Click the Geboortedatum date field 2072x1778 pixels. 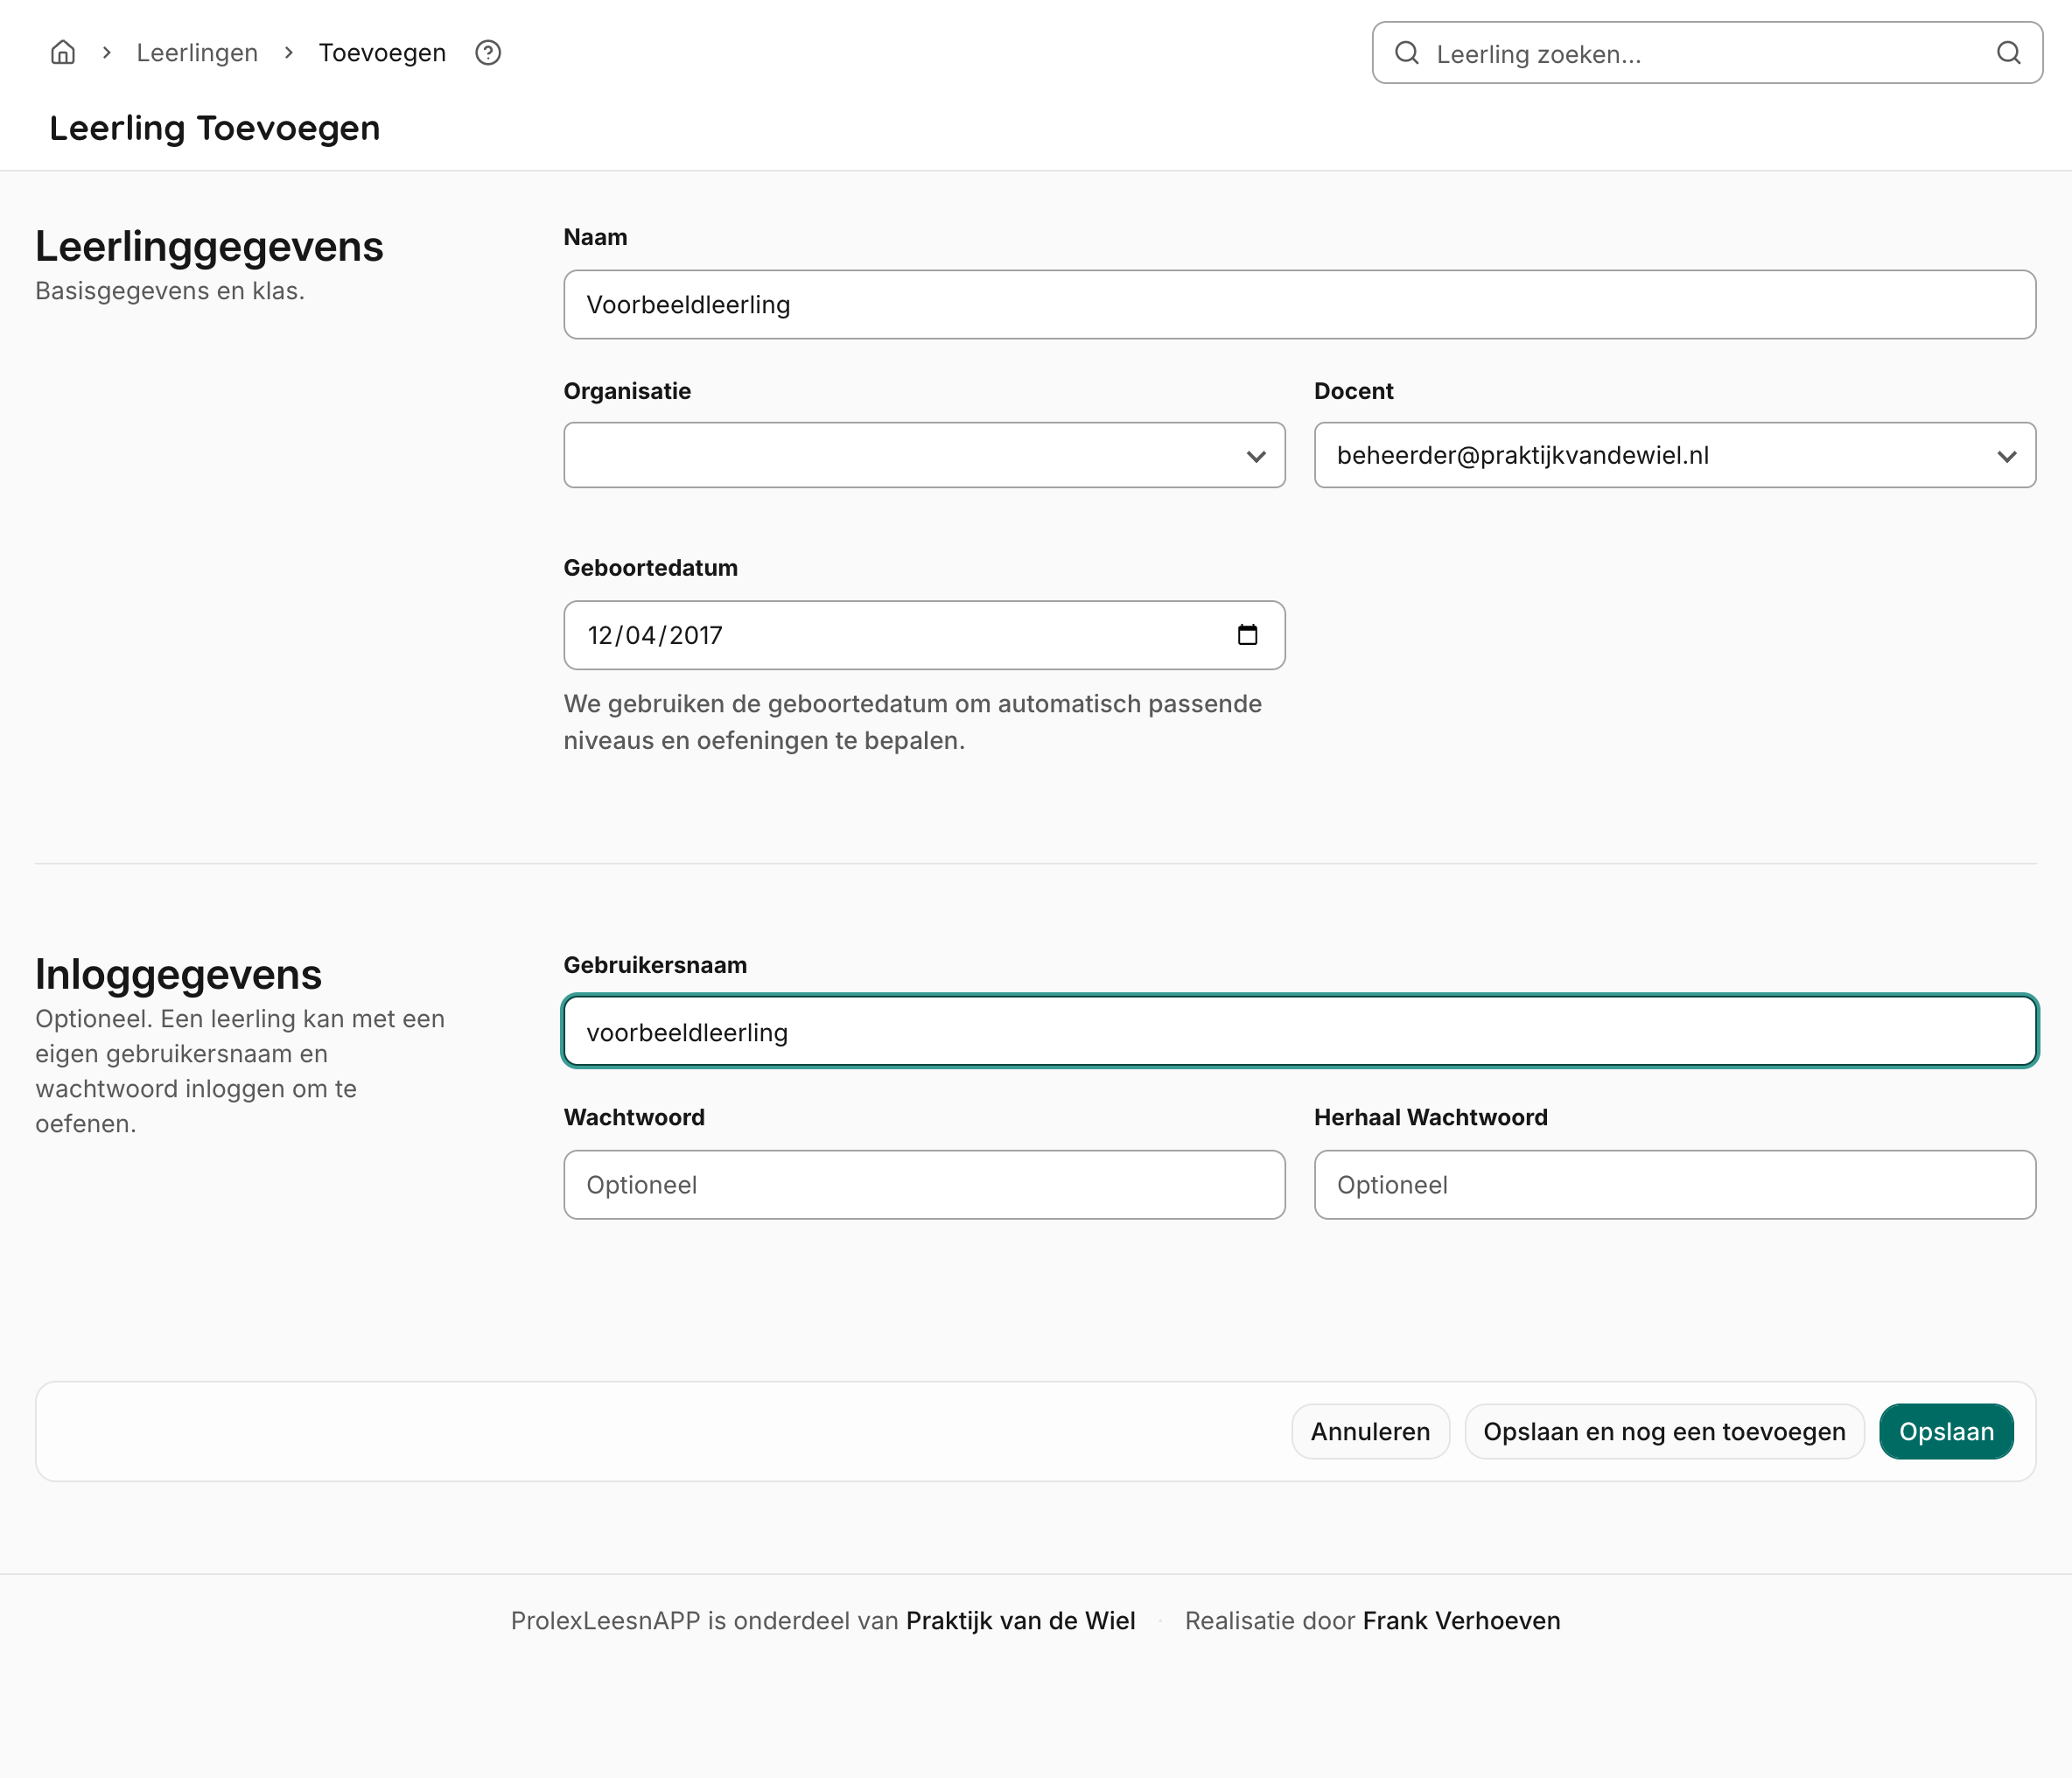924,635
